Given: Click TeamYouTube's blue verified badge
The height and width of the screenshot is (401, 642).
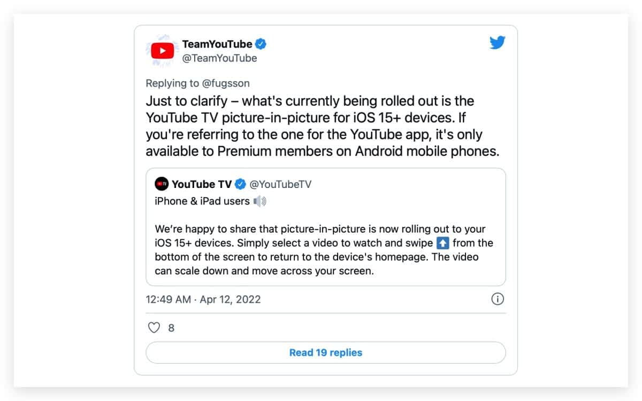Looking at the screenshot, I should (x=261, y=44).
